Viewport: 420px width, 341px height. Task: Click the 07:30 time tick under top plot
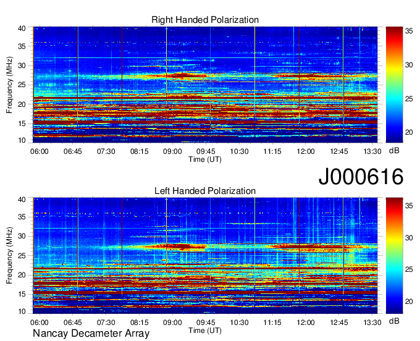coord(106,151)
